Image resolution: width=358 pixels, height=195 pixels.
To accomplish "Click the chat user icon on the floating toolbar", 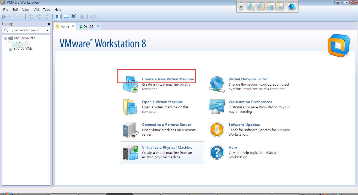I will (270, 6).
